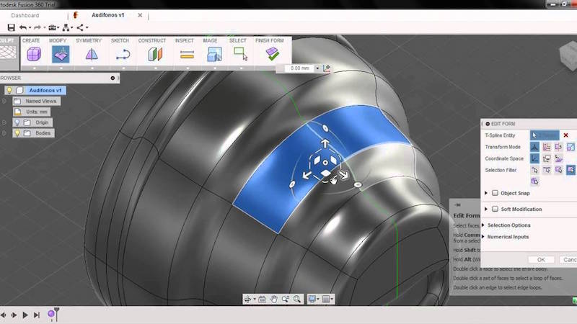This screenshot has width=577, height=324.
Task: Click the Inspect measure icon
Action: point(187,55)
